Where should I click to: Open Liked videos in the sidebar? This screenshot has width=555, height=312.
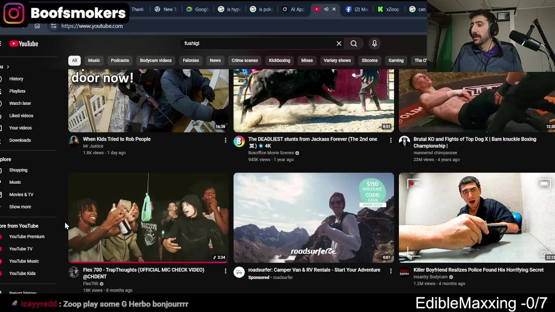pyautogui.click(x=21, y=116)
